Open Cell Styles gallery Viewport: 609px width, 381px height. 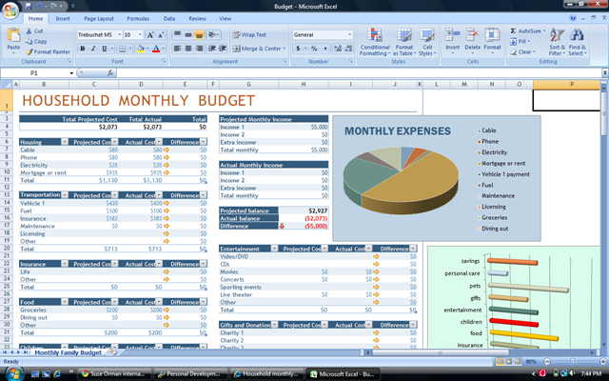click(x=427, y=42)
